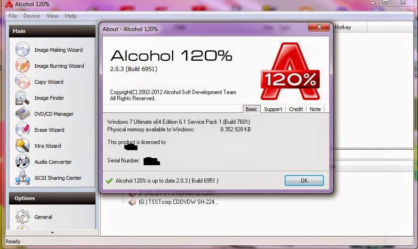Switch to the Basic tab
This screenshot has width=418, height=249.
pyautogui.click(x=251, y=109)
